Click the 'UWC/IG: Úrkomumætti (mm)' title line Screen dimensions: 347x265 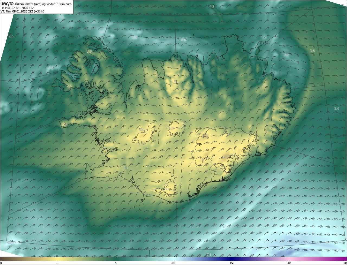36,4
